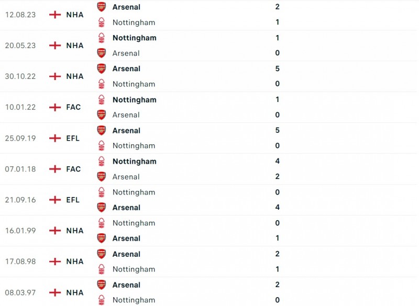Click the England flag beside 30.10.22
The width and height of the screenshot is (419, 306).
(x=55, y=76)
